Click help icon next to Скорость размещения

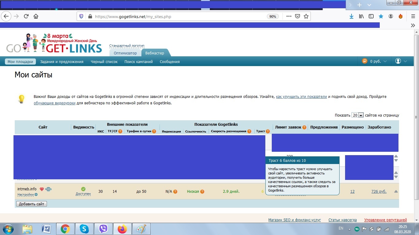(249, 132)
